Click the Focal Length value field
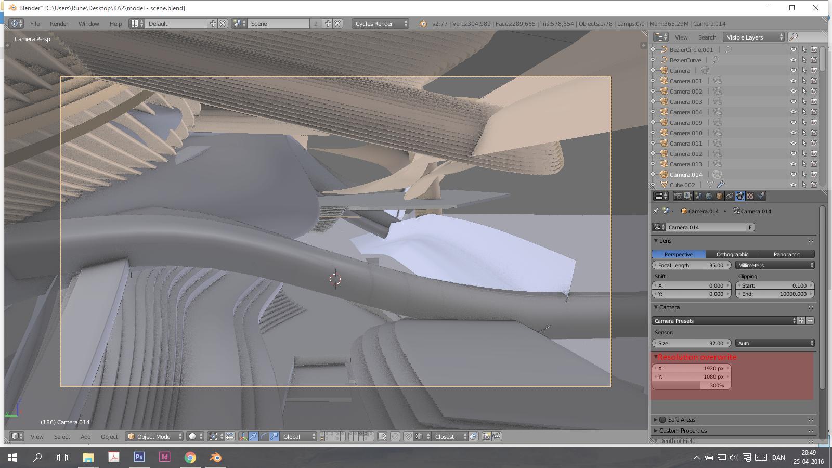832x468 pixels. point(692,265)
